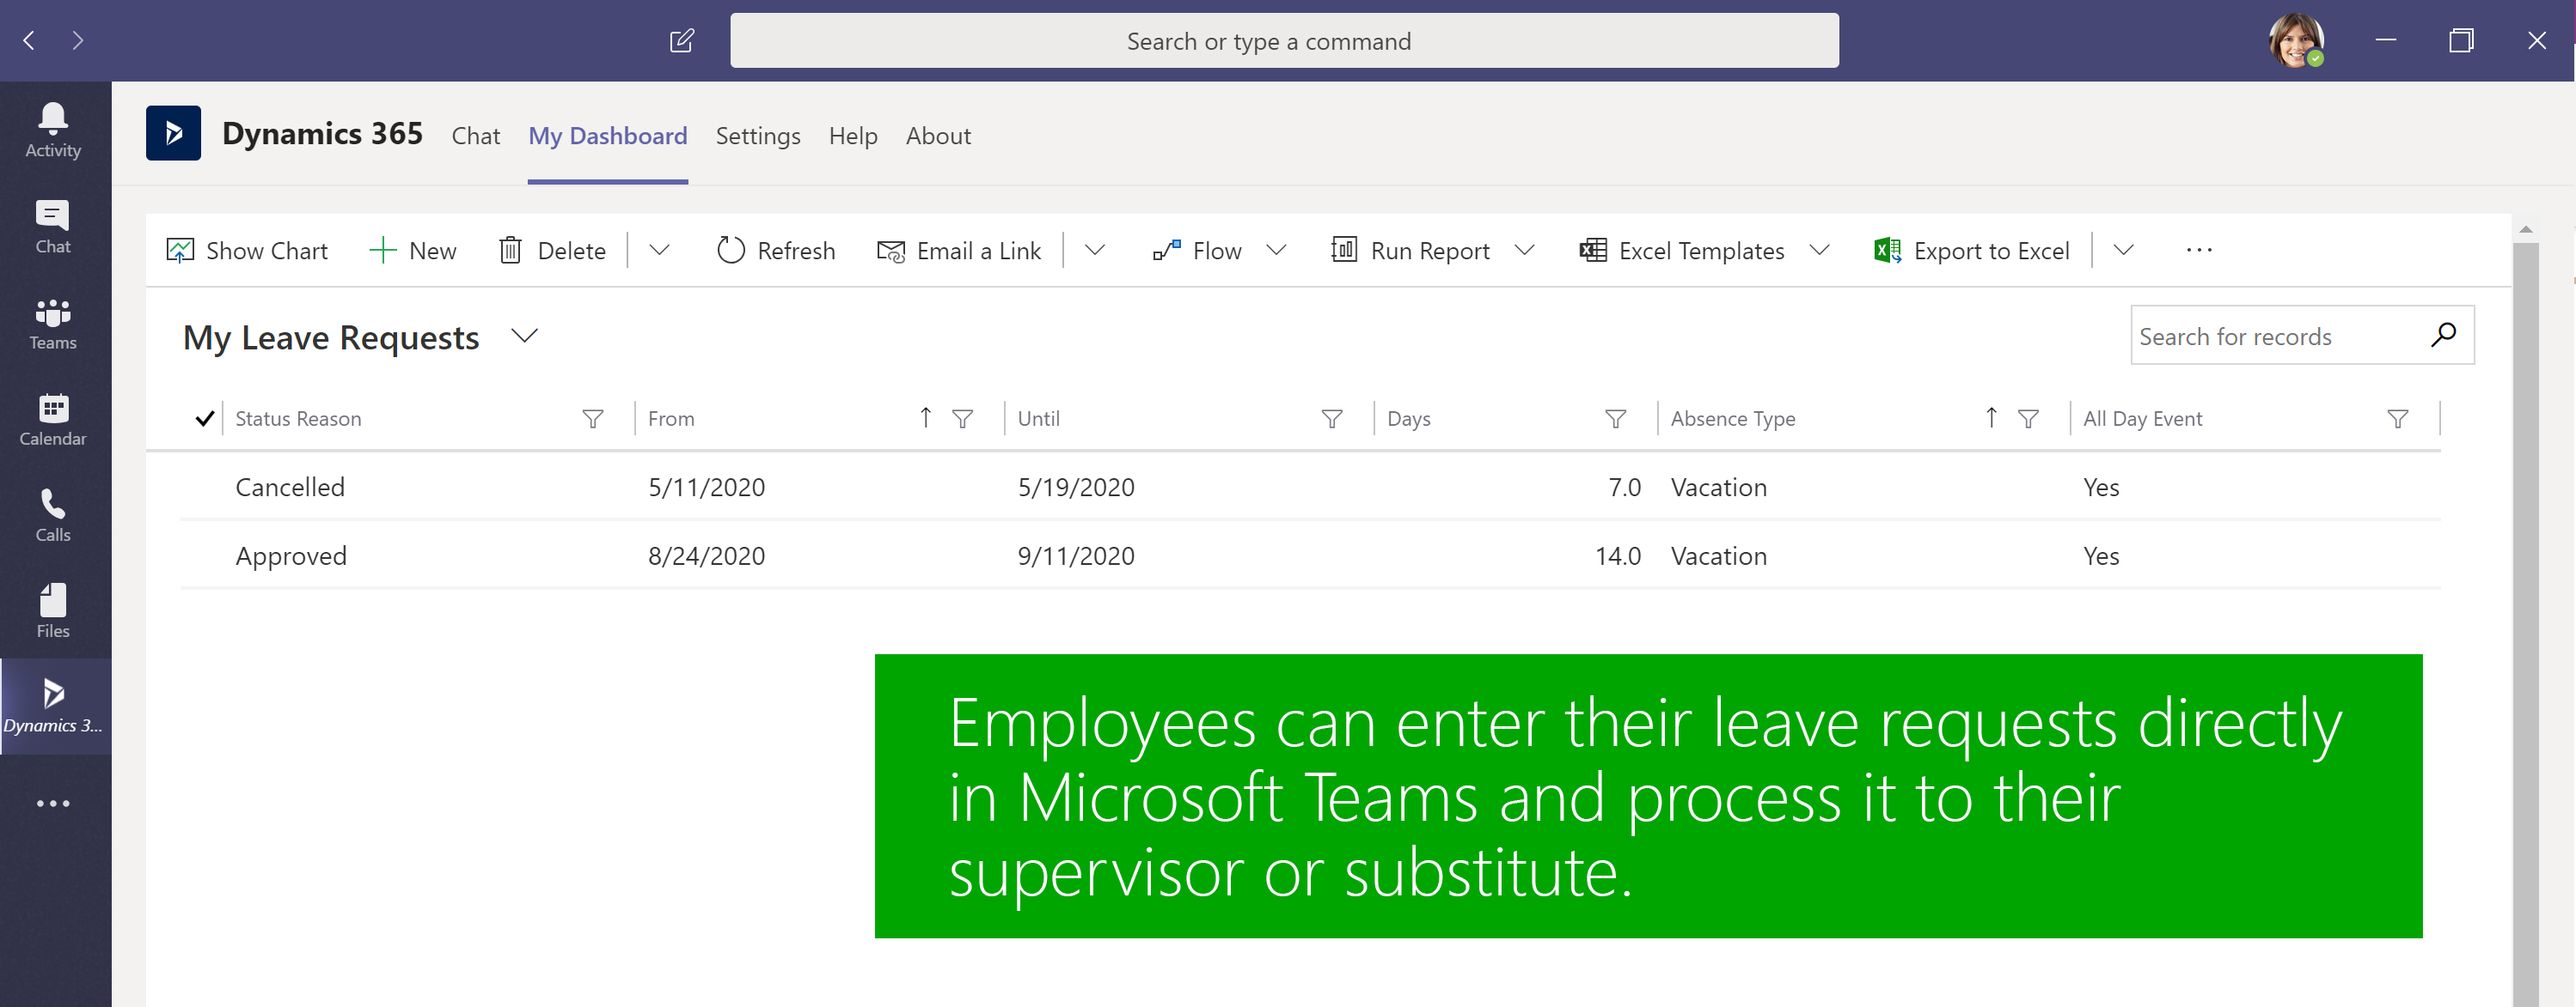Open more apps ellipsis in sidebar
This screenshot has width=2576, height=1007.
tap(53, 804)
